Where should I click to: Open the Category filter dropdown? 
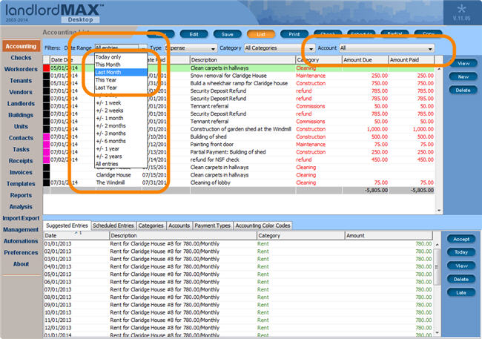280,48
